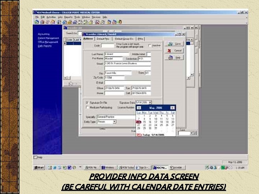Image resolution: width=259 pixels, height=194 pixels.
Task: Save the provider record
Action: [174, 44]
